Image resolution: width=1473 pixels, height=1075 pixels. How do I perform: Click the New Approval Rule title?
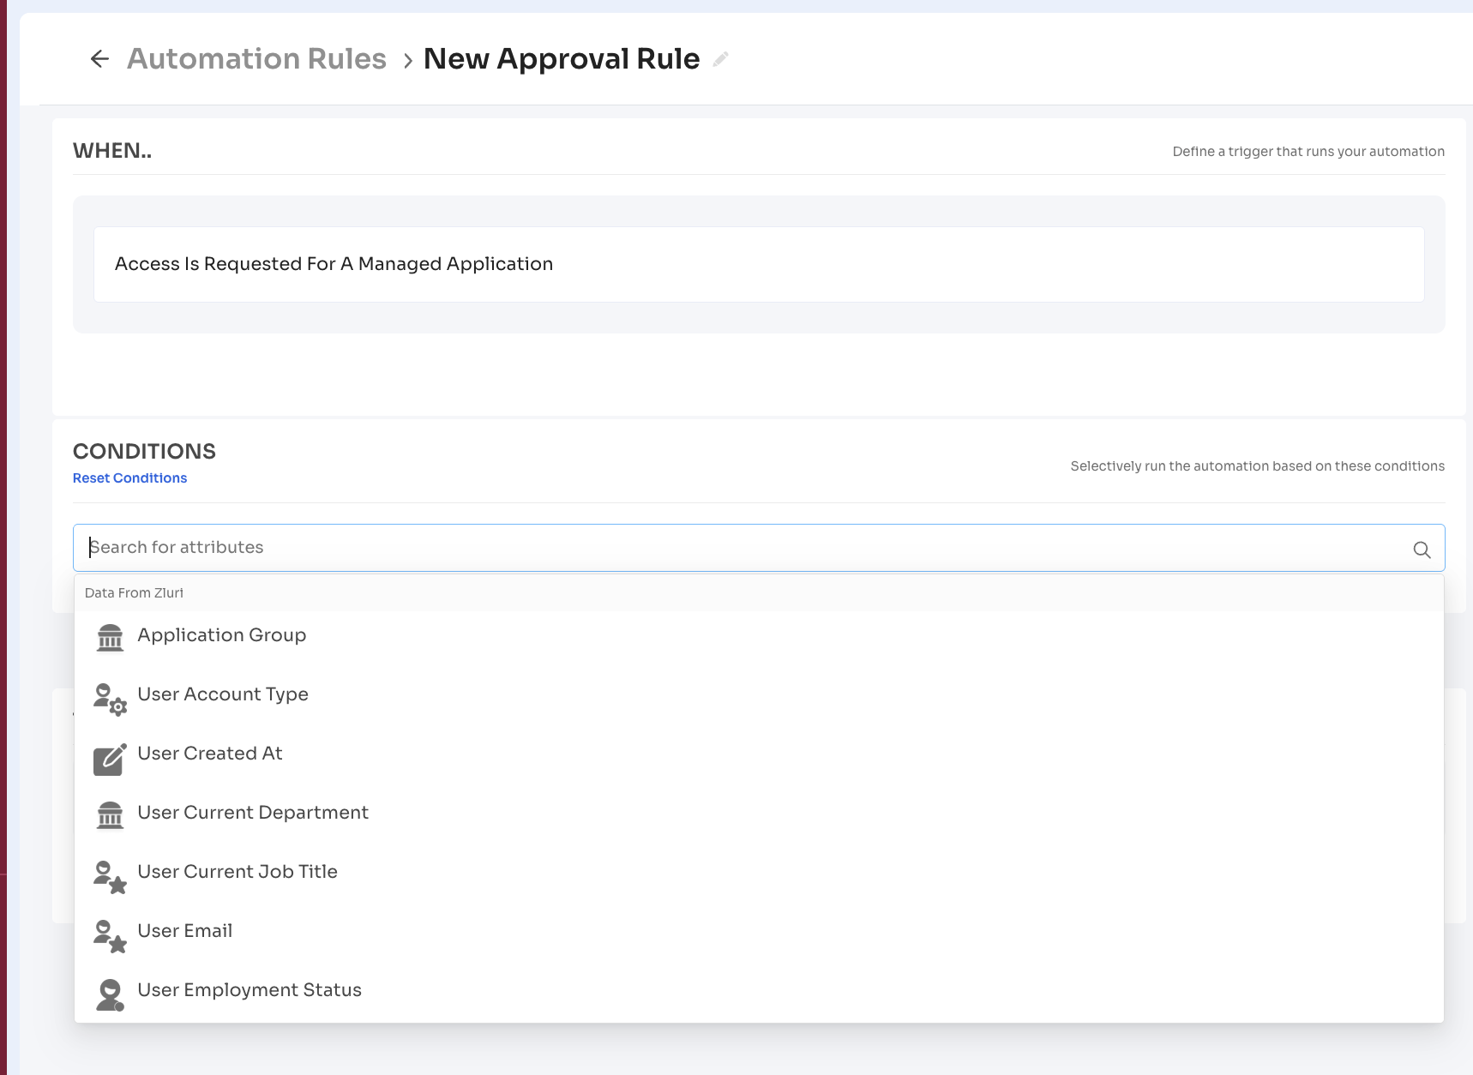click(562, 58)
